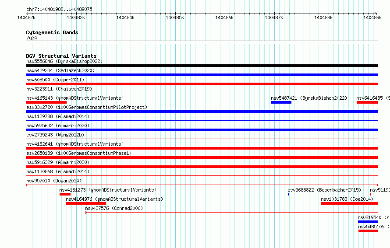This screenshot has height=248, width=390.
Task: Open esv2658189 (1000GenomesConsortiumPhase1) label
Action: pos(79,153)
